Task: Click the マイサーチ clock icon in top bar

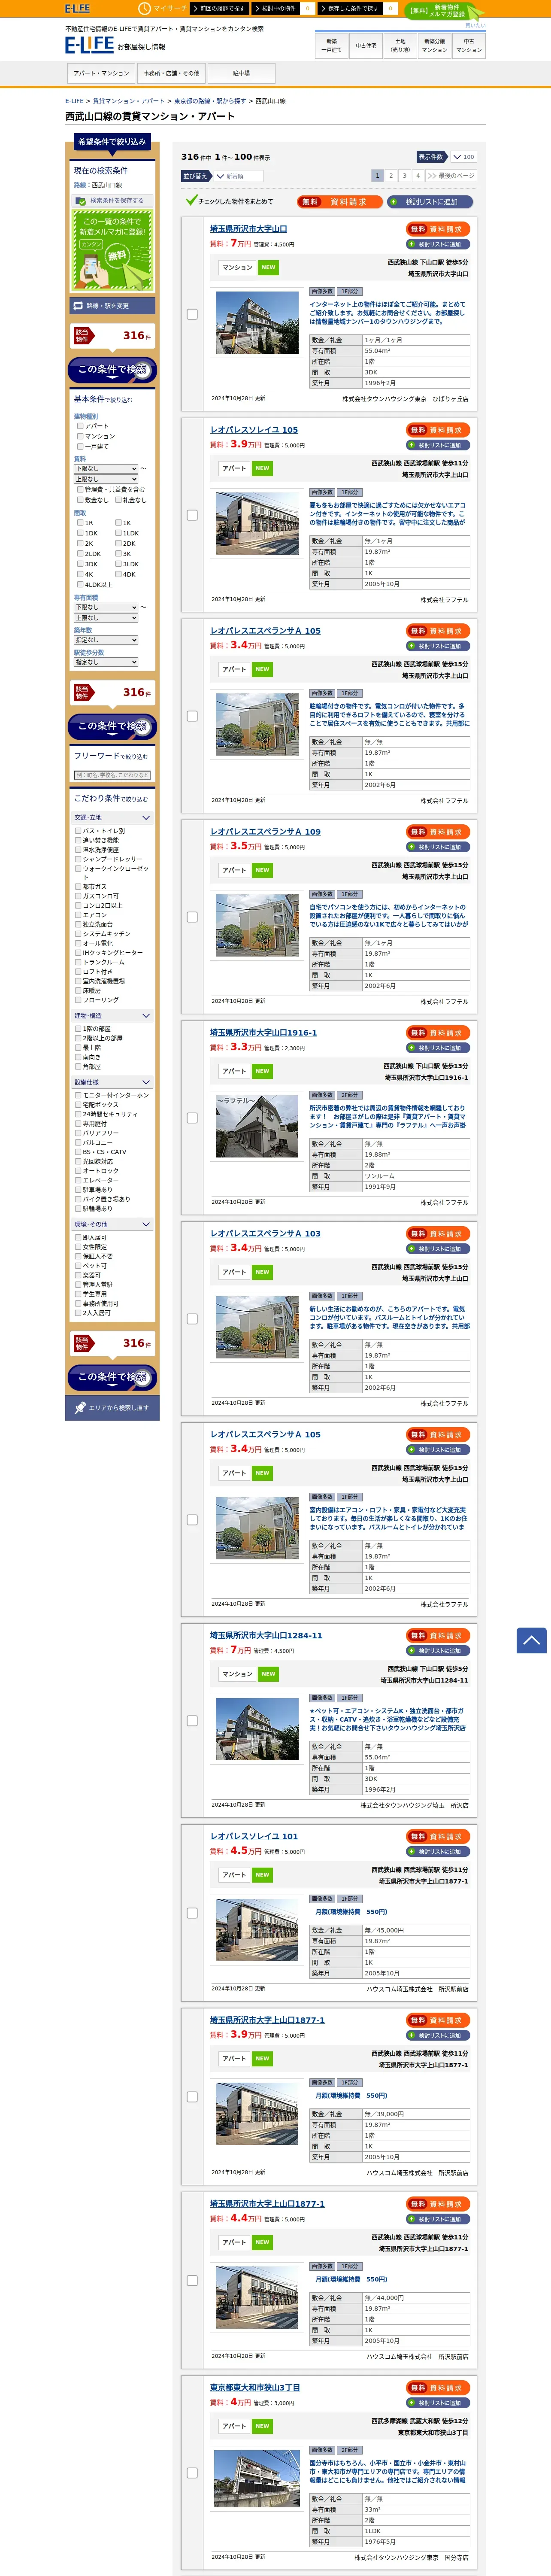Action: coord(145,8)
